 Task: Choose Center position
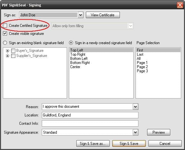click(101, 67)
